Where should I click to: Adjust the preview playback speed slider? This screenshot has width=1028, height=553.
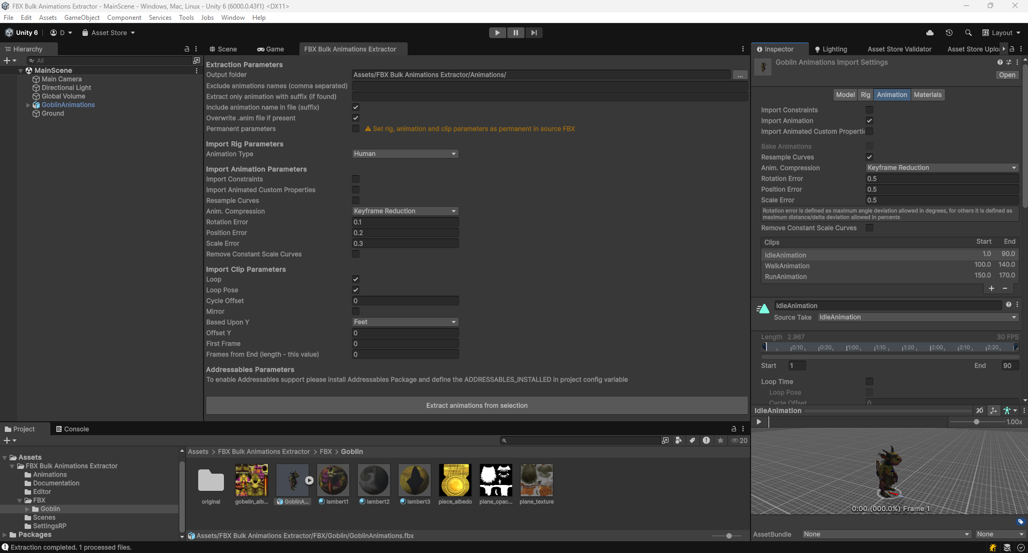click(x=976, y=422)
